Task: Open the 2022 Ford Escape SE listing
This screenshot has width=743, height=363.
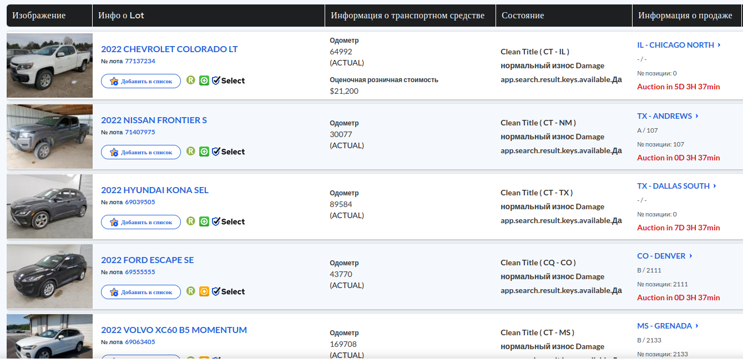Action: click(148, 260)
